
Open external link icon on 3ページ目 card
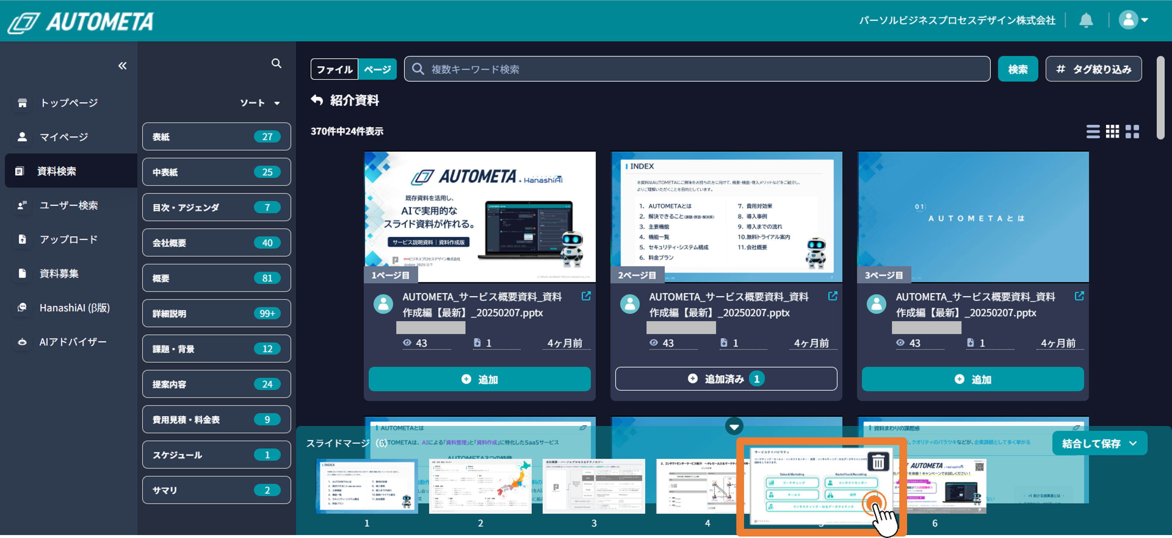click(x=1079, y=296)
